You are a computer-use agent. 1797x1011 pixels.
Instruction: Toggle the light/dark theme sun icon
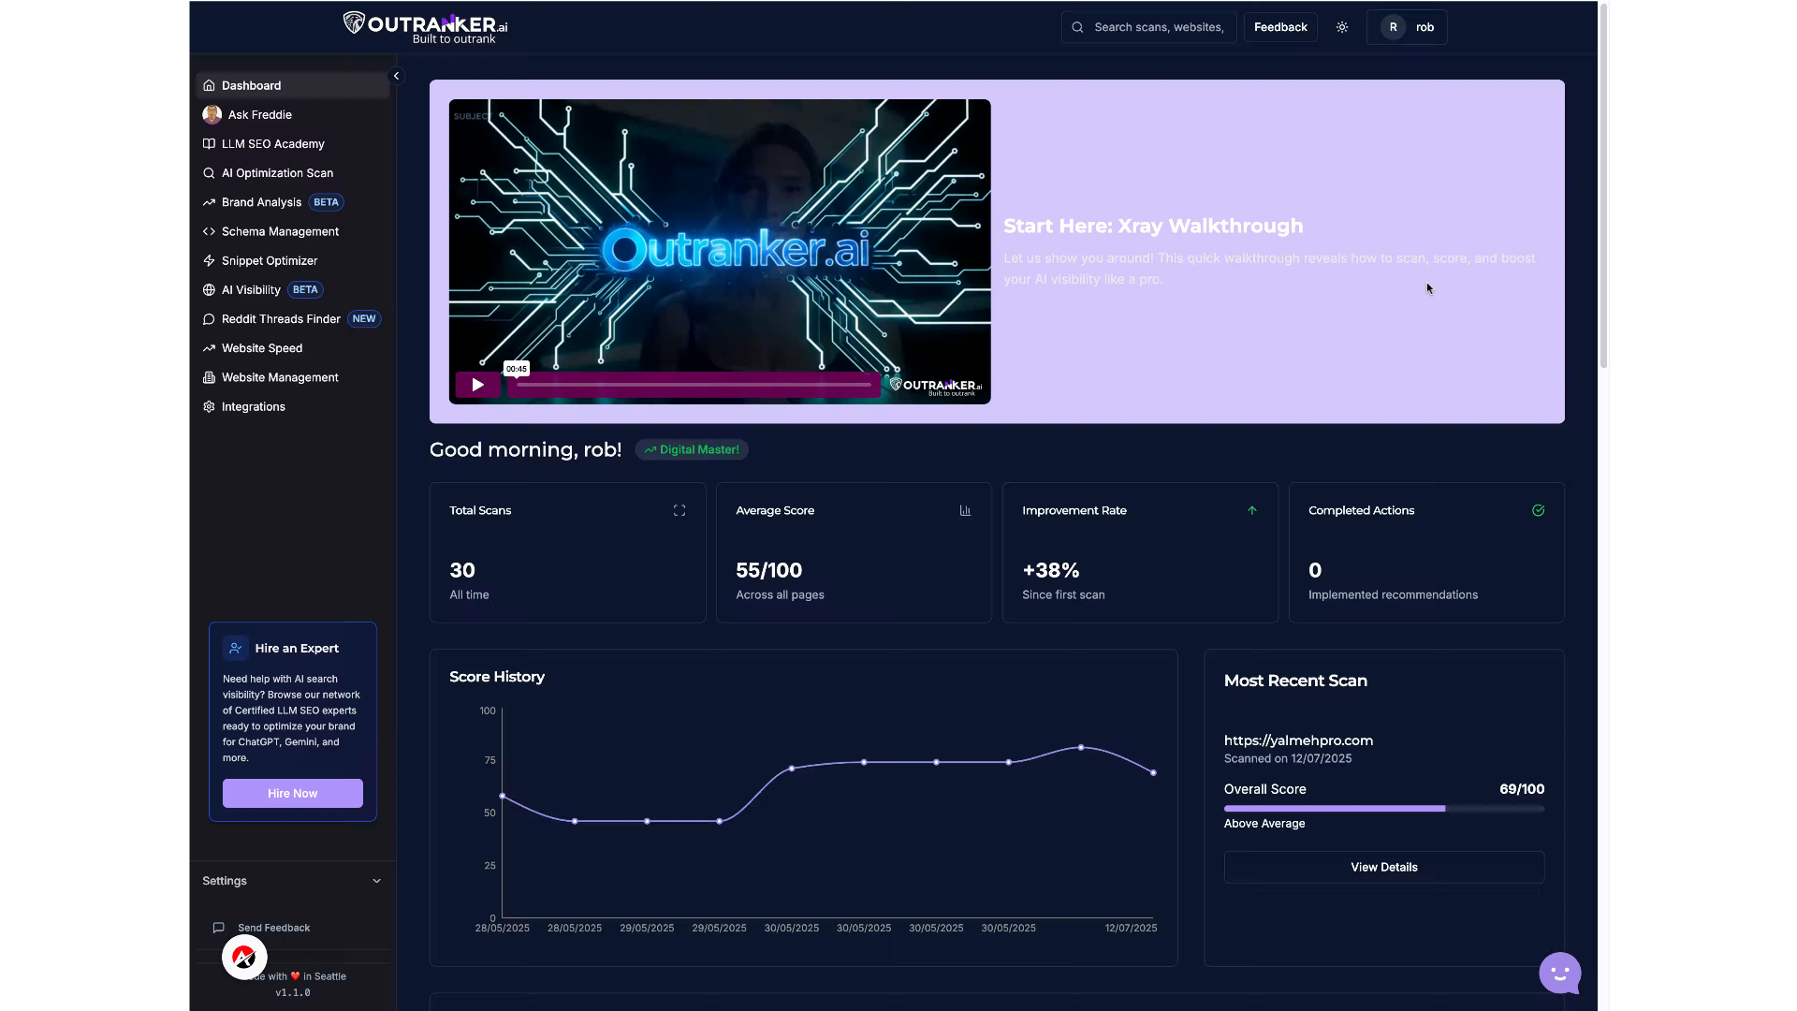1342,27
